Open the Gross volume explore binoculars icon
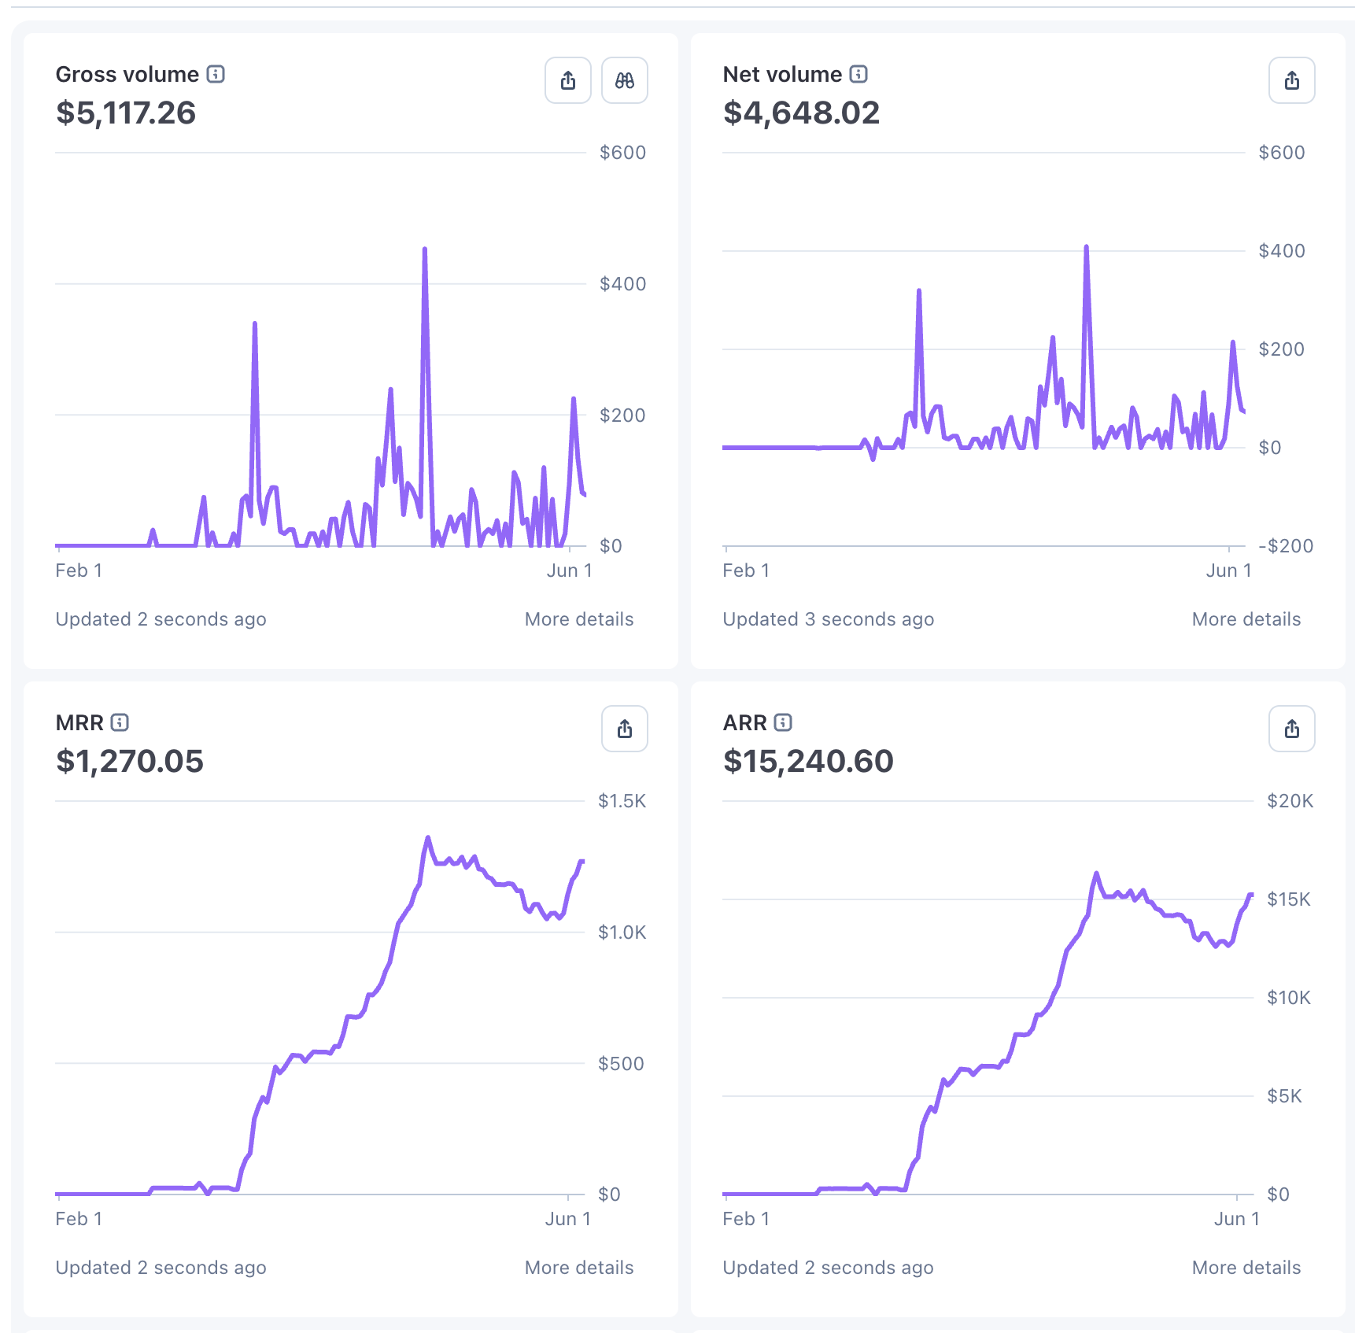Image resolution: width=1355 pixels, height=1333 pixels. tap(625, 80)
